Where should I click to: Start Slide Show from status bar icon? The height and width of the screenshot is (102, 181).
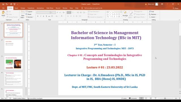click(156, 98)
